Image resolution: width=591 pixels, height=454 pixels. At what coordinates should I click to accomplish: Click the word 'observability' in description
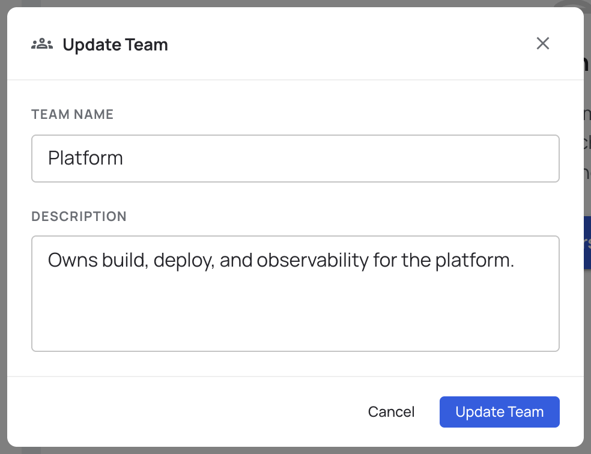(313, 261)
